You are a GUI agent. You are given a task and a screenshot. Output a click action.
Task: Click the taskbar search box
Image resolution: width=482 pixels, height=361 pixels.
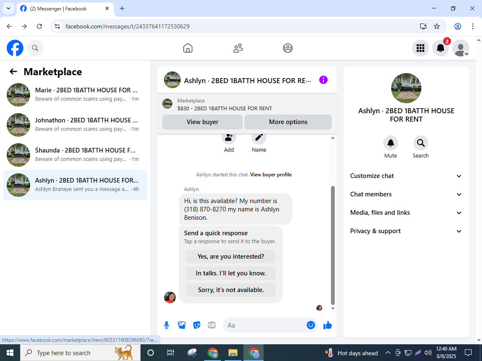(x=80, y=353)
